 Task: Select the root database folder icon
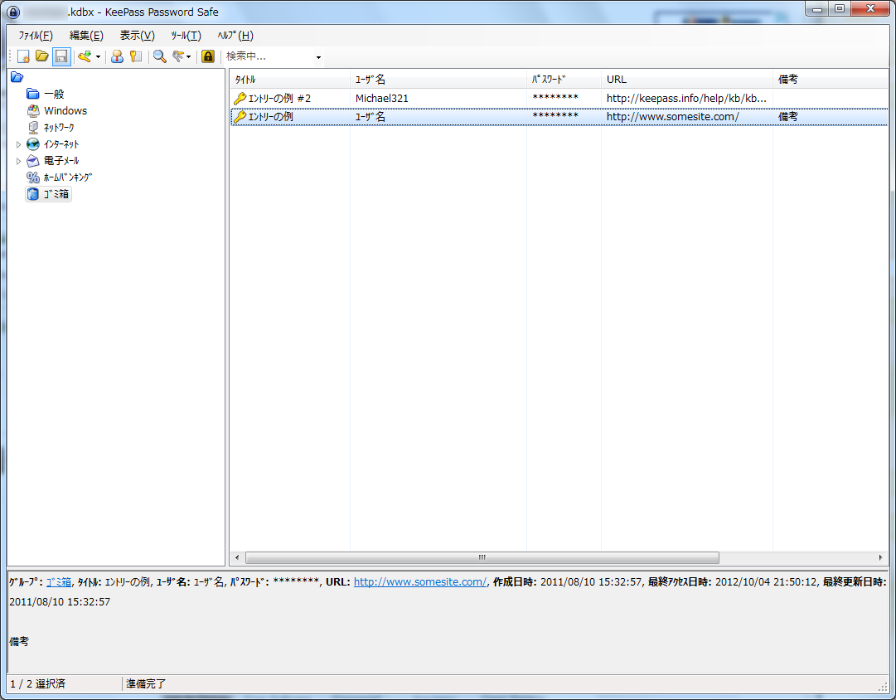pyautogui.click(x=17, y=77)
